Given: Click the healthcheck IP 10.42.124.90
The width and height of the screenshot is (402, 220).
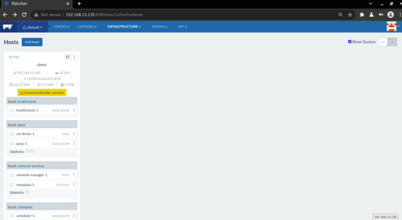Looking at the screenshot, I should pos(61,111).
